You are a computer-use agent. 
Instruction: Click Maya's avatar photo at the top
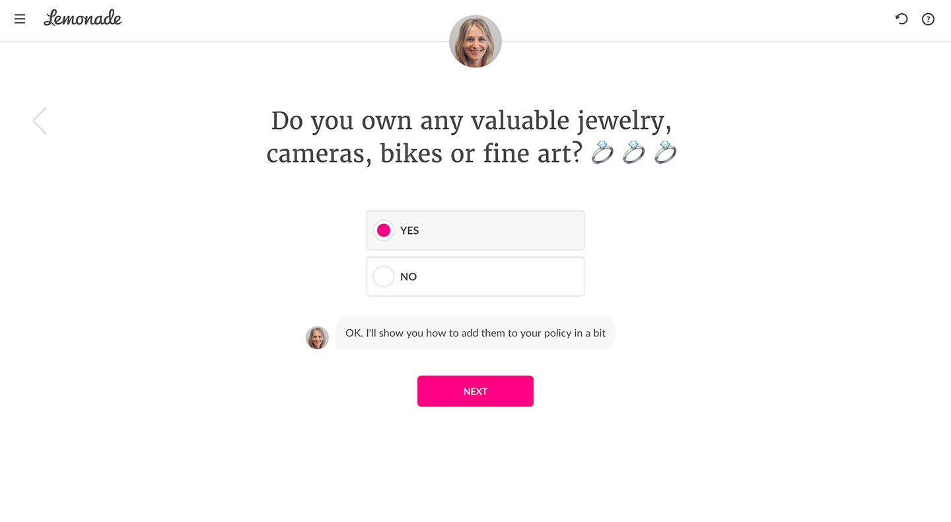(475, 41)
